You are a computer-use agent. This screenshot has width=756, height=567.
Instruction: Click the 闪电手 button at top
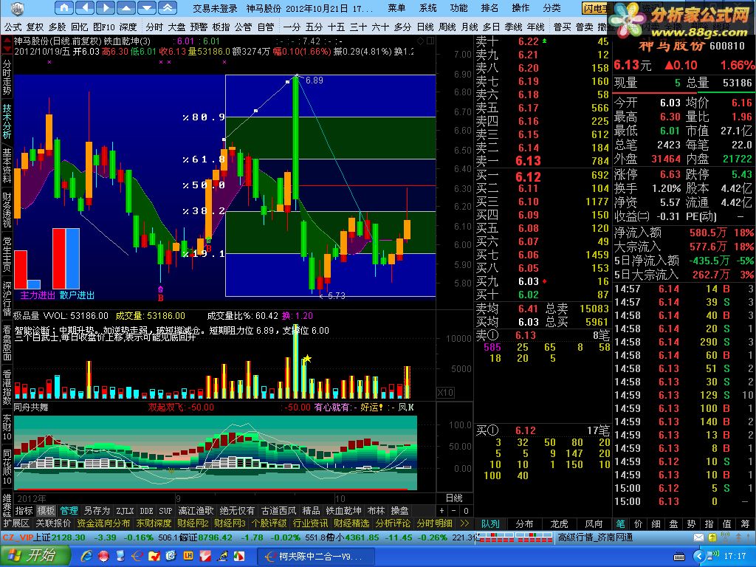596,8
